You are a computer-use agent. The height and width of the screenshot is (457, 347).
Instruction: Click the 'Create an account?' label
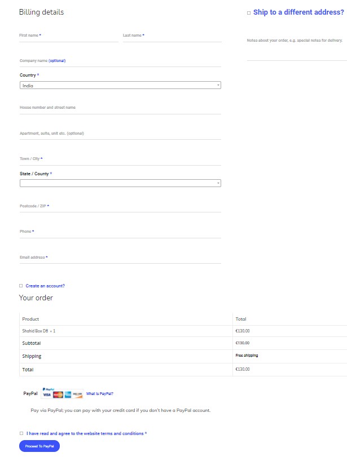pos(45,286)
